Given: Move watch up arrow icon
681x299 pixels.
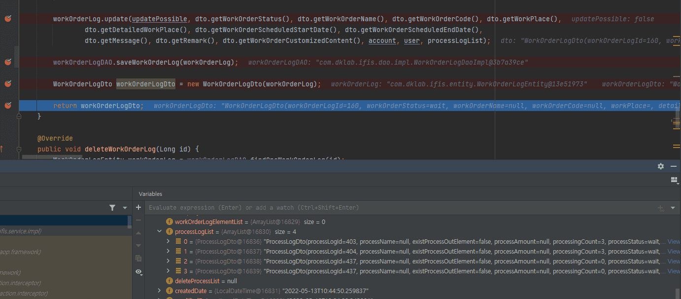Looking at the screenshot, I should tap(138, 233).
